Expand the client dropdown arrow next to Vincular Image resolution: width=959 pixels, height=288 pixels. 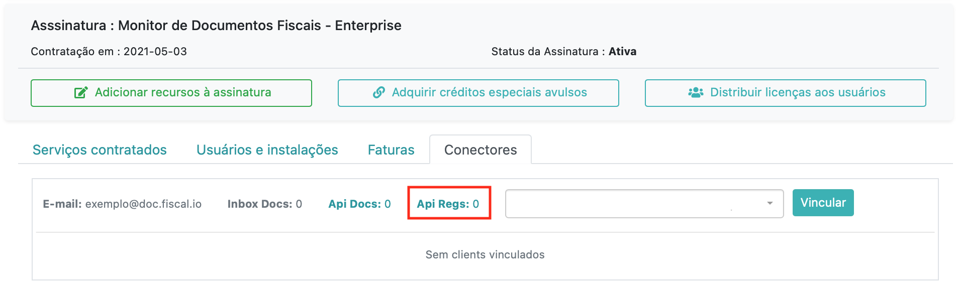pos(770,203)
